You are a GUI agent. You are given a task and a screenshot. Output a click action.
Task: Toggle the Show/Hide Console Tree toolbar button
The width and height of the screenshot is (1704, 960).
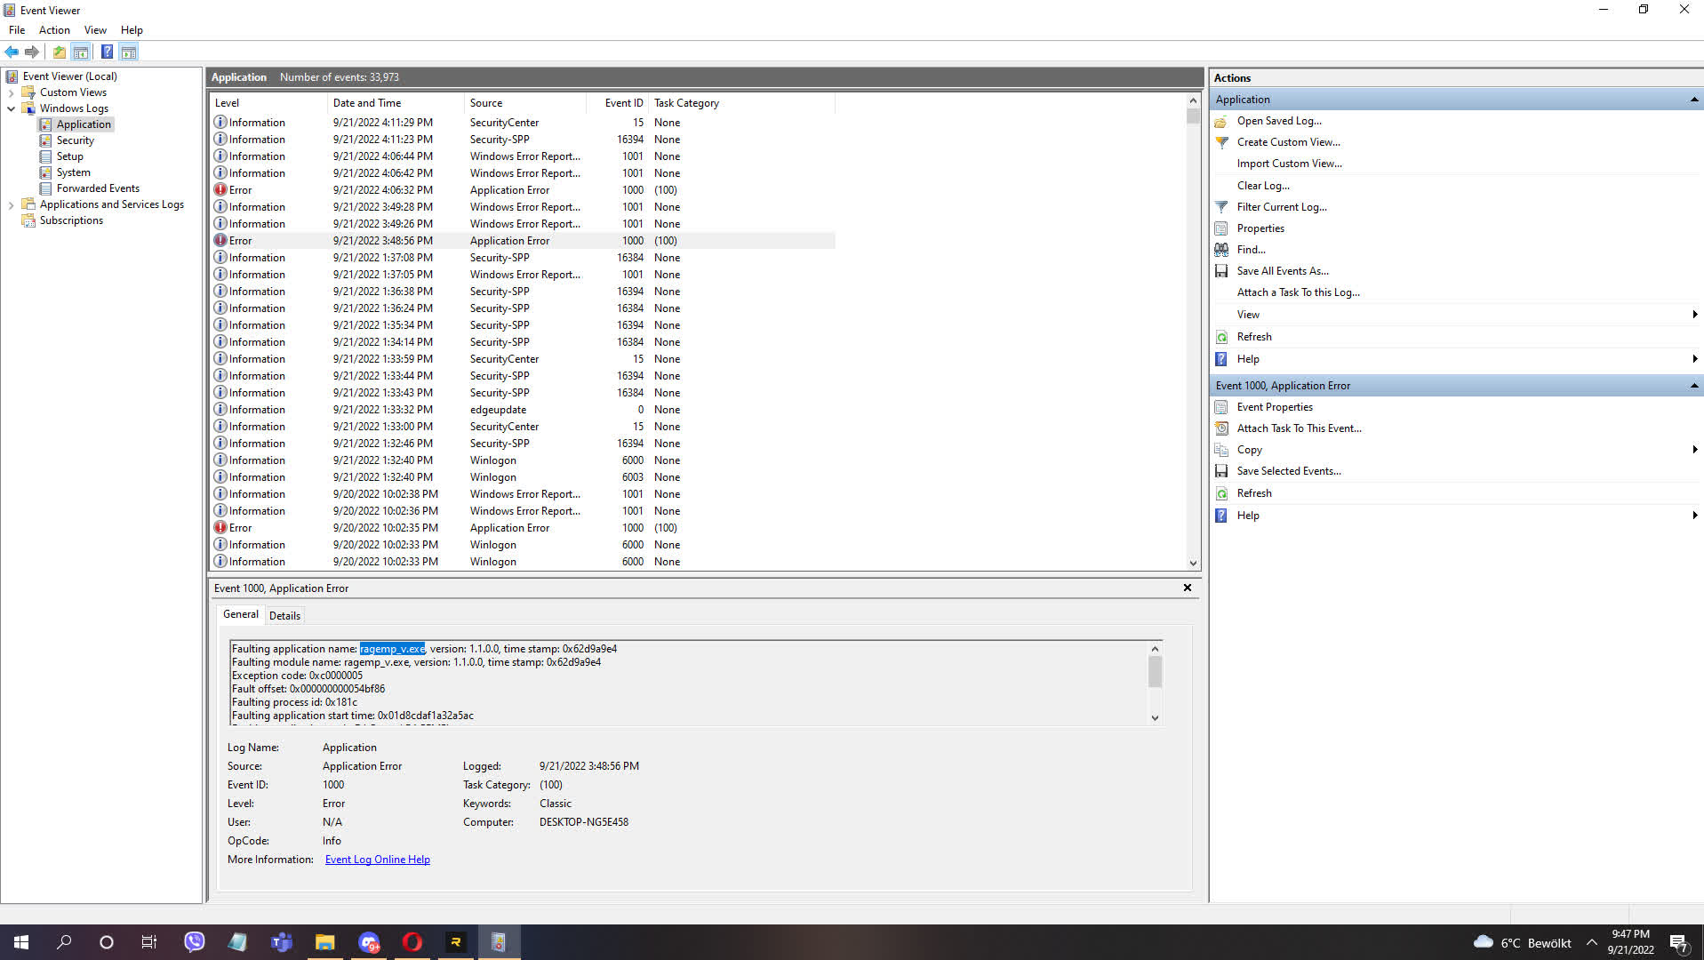click(x=81, y=52)
